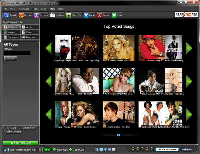
Task: Pause the media player
Action: pyautogui.click(x=142, y=149)
